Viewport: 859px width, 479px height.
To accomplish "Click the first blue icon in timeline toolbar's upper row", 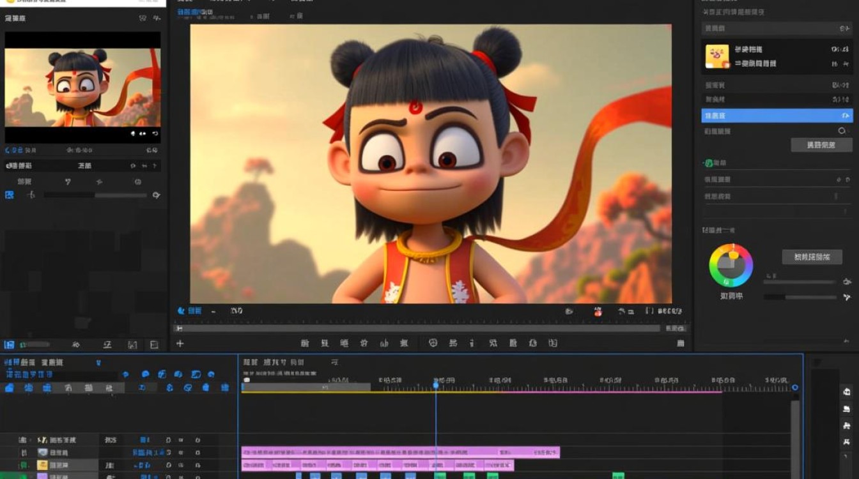I will (x=126, y=374).
